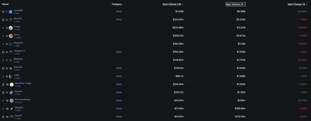This screenshot has width=311, height=121.
Task: Click the SolFi logo icon
Action: (11, 77)
